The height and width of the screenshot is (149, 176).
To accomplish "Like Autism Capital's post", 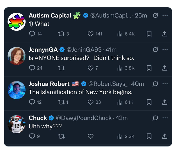I will coord(91,34).
